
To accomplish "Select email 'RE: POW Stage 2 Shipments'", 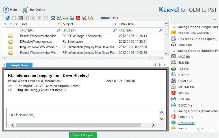I will (x=83, y=36).
